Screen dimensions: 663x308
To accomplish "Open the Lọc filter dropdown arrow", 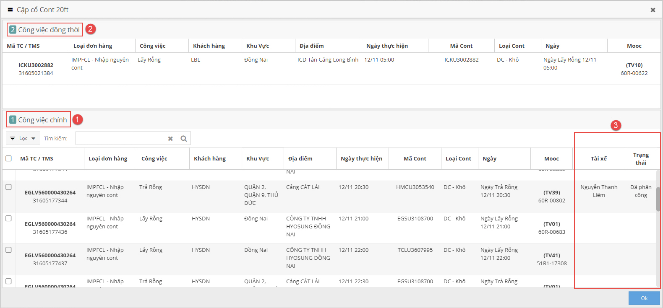I will [x=33, y=138].
